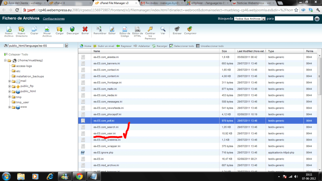Select file es-ES.com_weblinks.ini
Image resolution: width=322 pixels, height=181 pixels.
pos(107,140)
